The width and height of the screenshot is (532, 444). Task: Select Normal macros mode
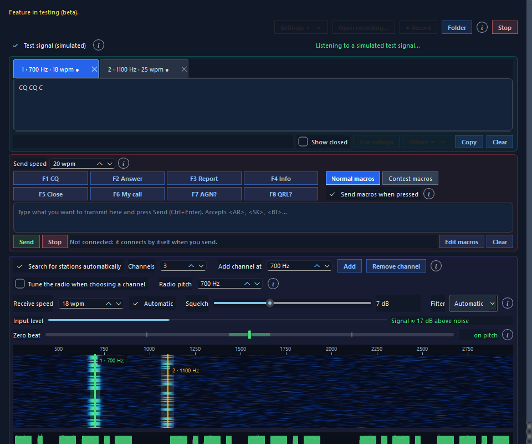pyautogui.click(x=353, y=178)
